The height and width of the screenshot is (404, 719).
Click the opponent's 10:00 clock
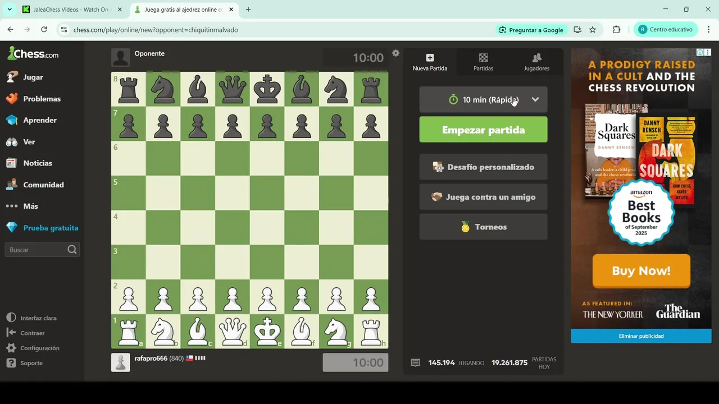coord(356,58)
